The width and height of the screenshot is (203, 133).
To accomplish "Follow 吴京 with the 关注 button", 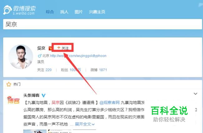I will (63, 48).
